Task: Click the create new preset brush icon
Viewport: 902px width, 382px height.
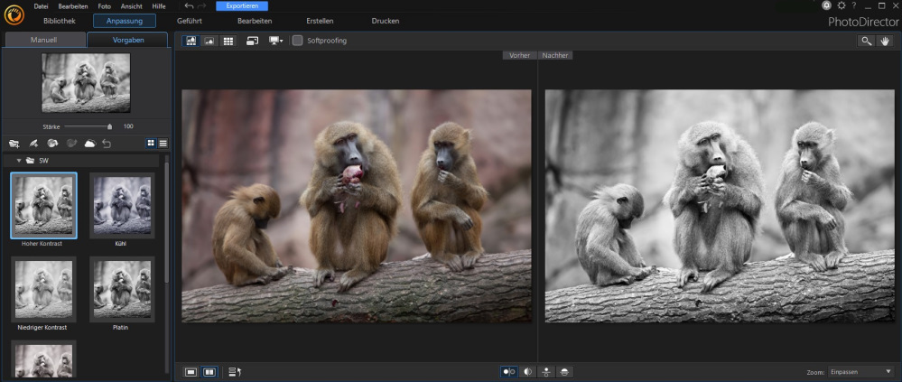Action: tap(33, 144)
